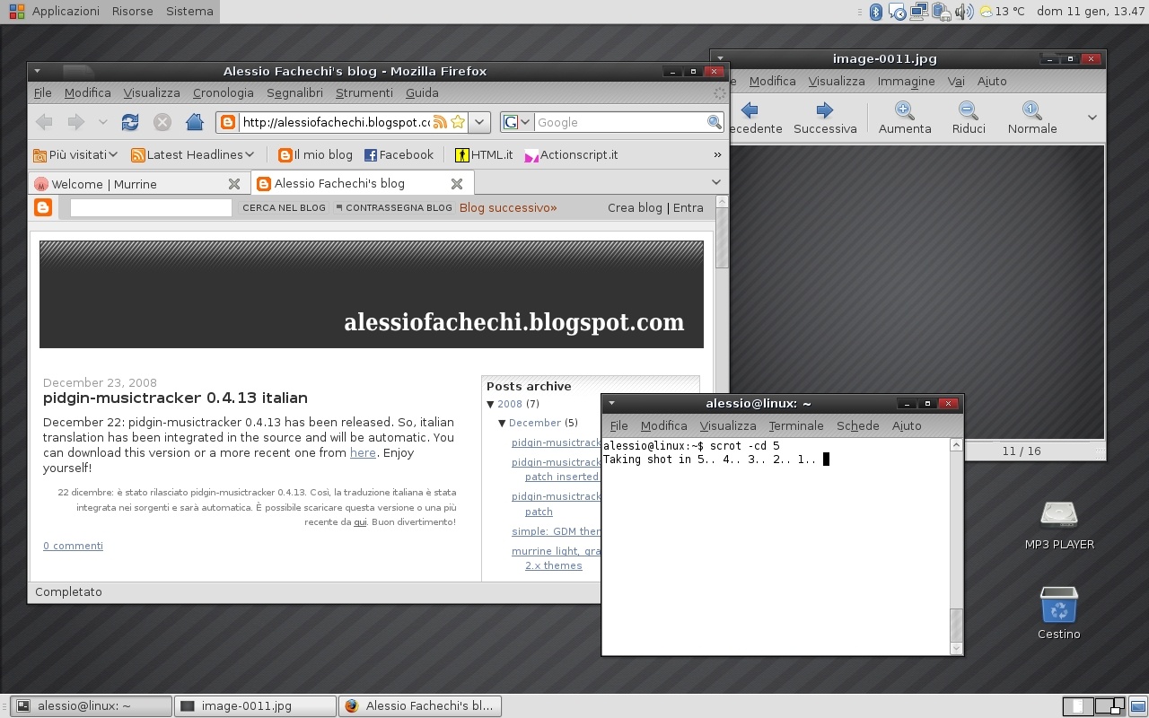Show more bookmarks toolbar chevron
Viewport: 1149px width, 718px height.
tap(717, 154)
